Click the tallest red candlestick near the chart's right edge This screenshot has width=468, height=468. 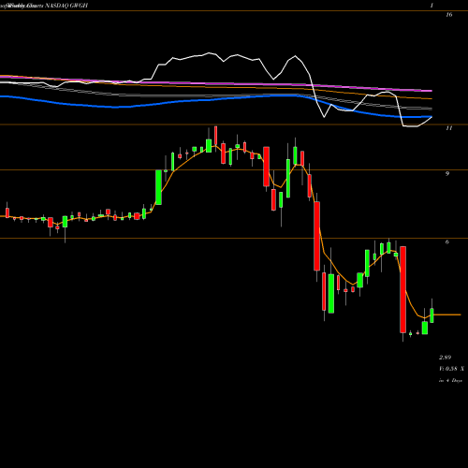[x=402, y=289]
